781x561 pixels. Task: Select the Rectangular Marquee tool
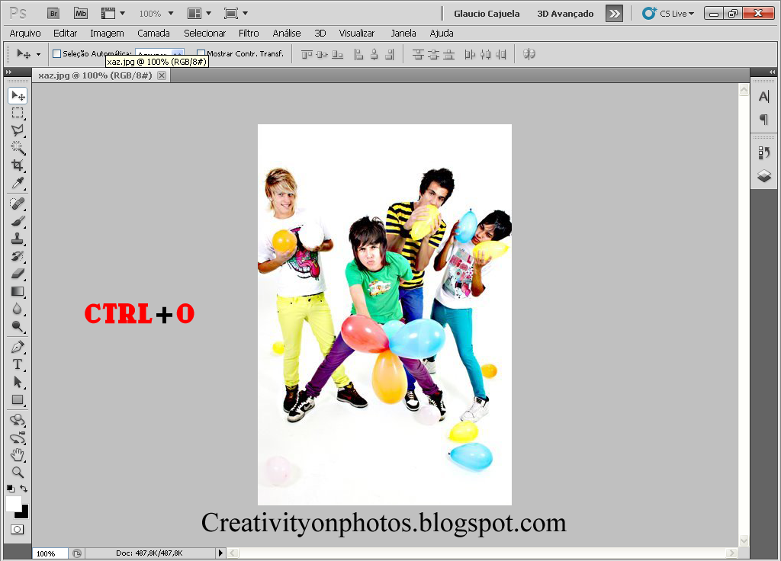[18, 113]
